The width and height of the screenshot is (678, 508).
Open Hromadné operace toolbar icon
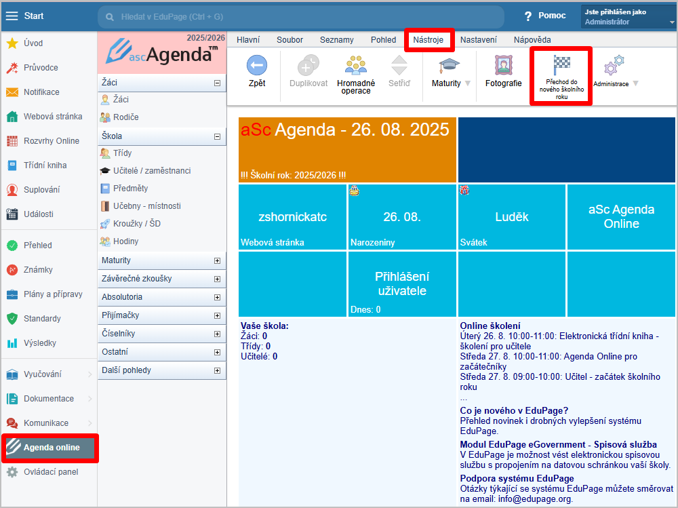coord(356,66)
